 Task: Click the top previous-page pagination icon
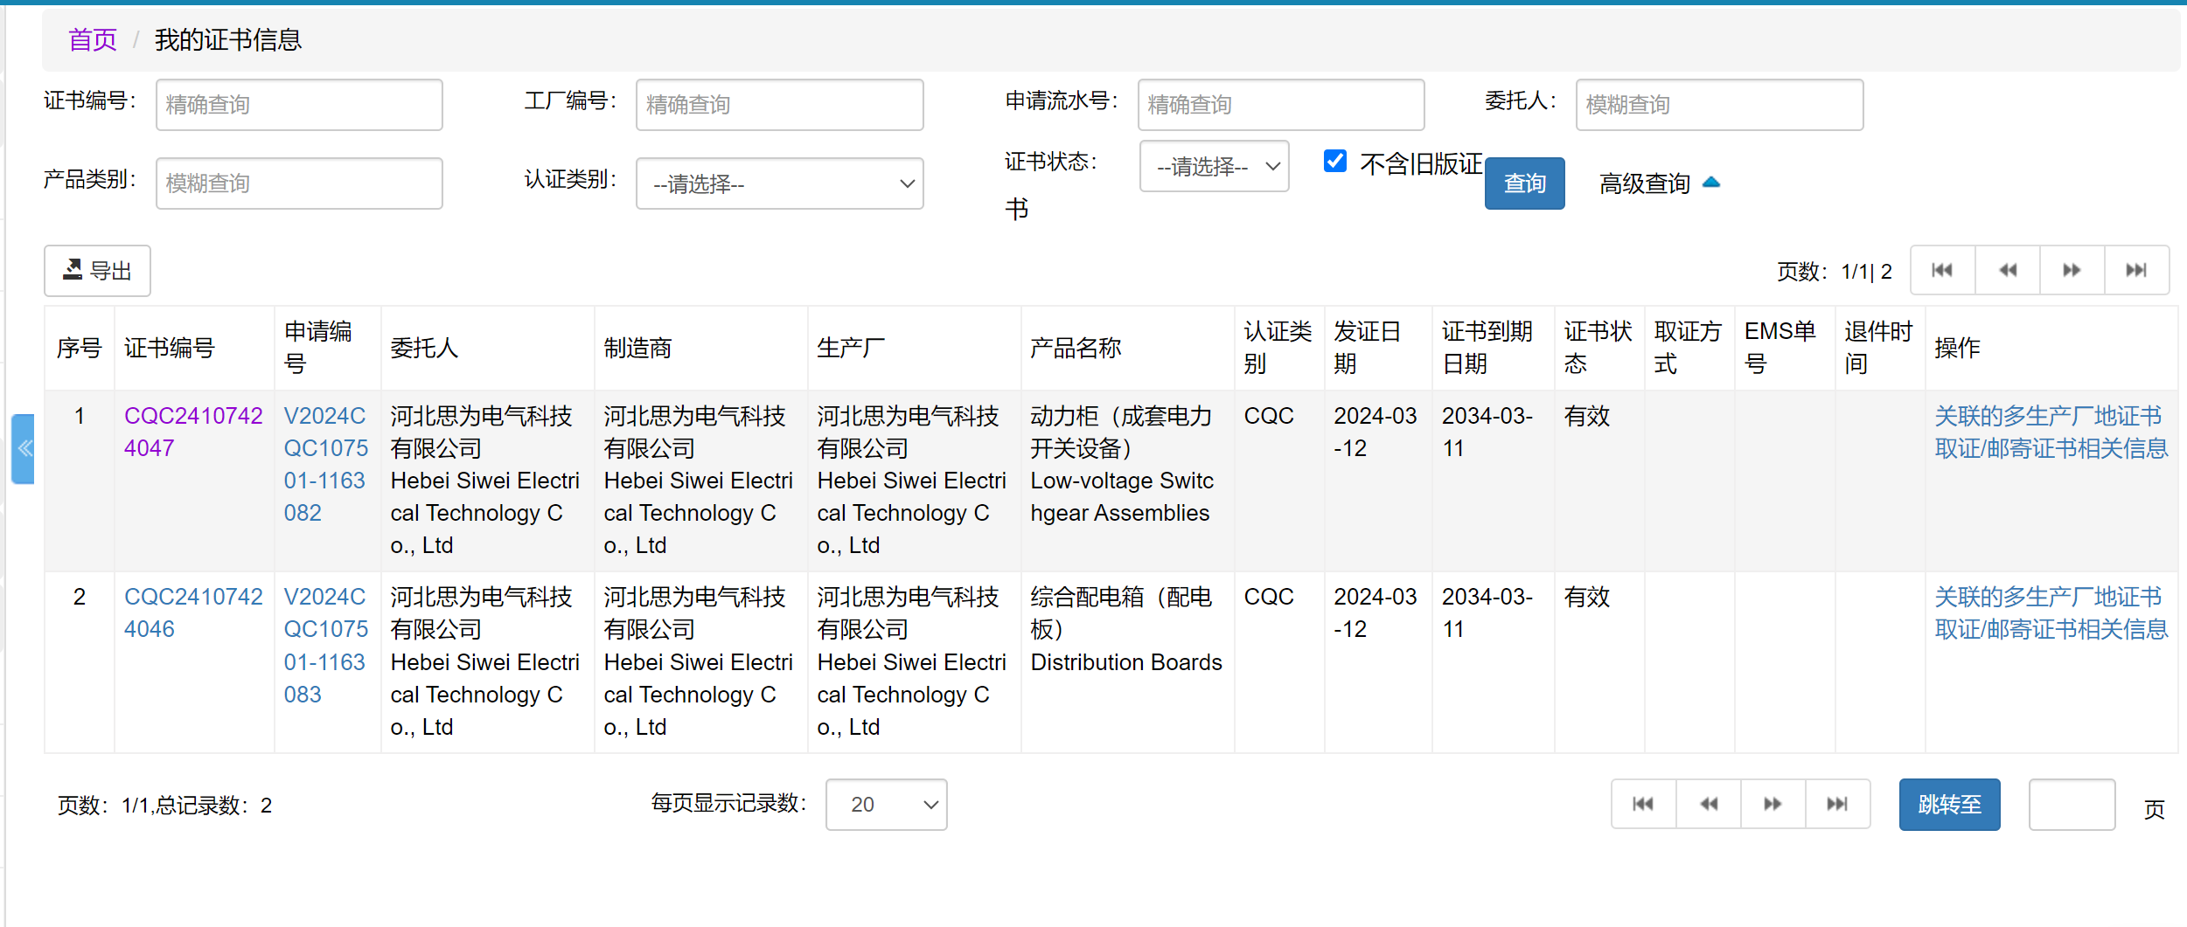pos(2008,271)
